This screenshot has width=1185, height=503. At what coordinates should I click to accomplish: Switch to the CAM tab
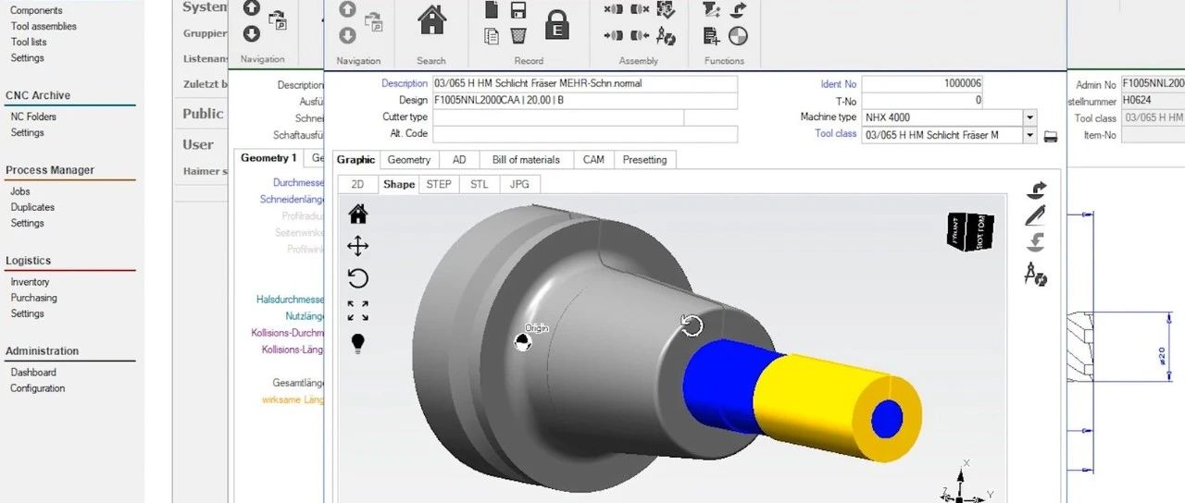click(x=593, y=160)
